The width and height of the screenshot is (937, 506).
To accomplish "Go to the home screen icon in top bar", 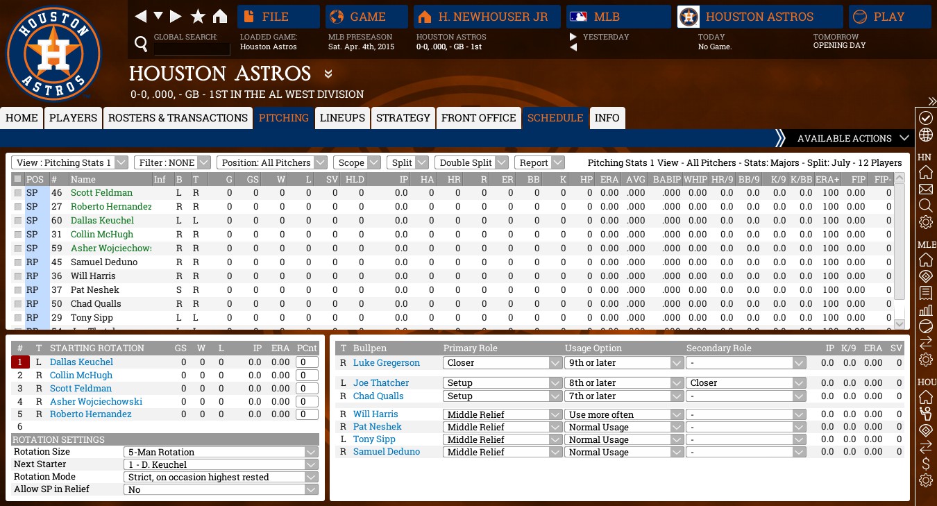I will pyautogui.click(x=220, y=16).
